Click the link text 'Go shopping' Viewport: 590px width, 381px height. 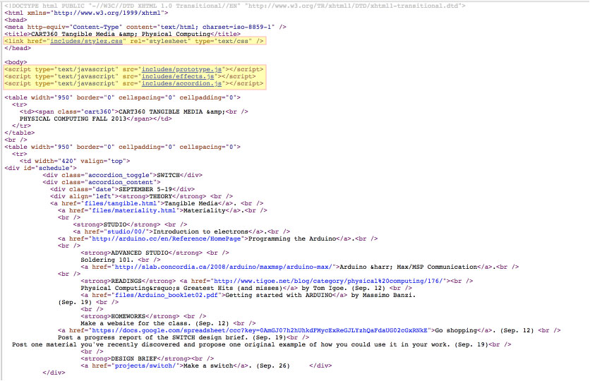pyautogui.click(x=456, y=331)
